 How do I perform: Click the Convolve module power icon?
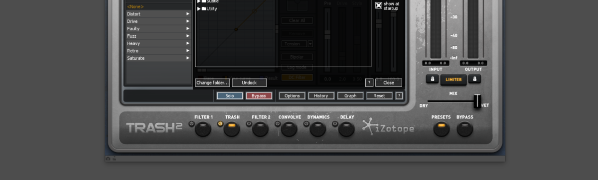pyautogui.click(x=278, y=123)
